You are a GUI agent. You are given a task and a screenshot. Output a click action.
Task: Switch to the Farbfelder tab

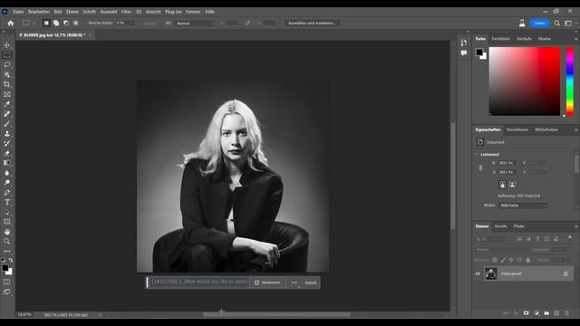tap(501, 39)
